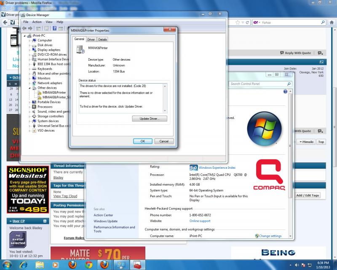
Task: Bookmark this page with the star icon
Action: 238,22
